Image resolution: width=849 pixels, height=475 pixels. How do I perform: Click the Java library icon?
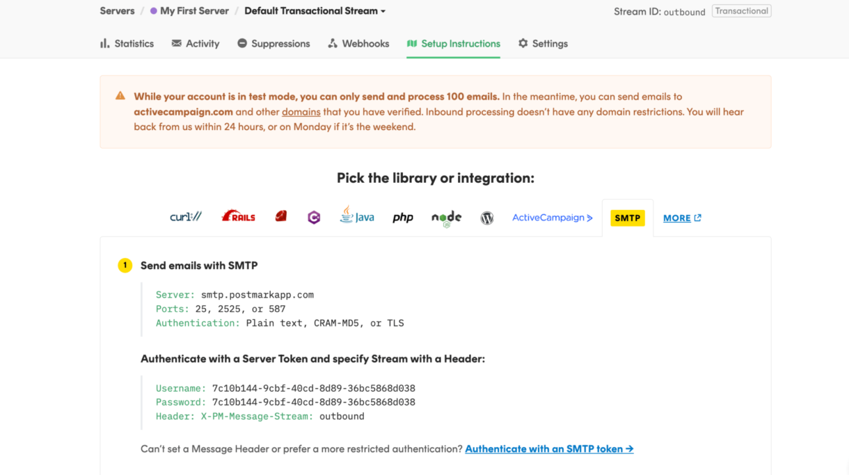click(357, 216)
